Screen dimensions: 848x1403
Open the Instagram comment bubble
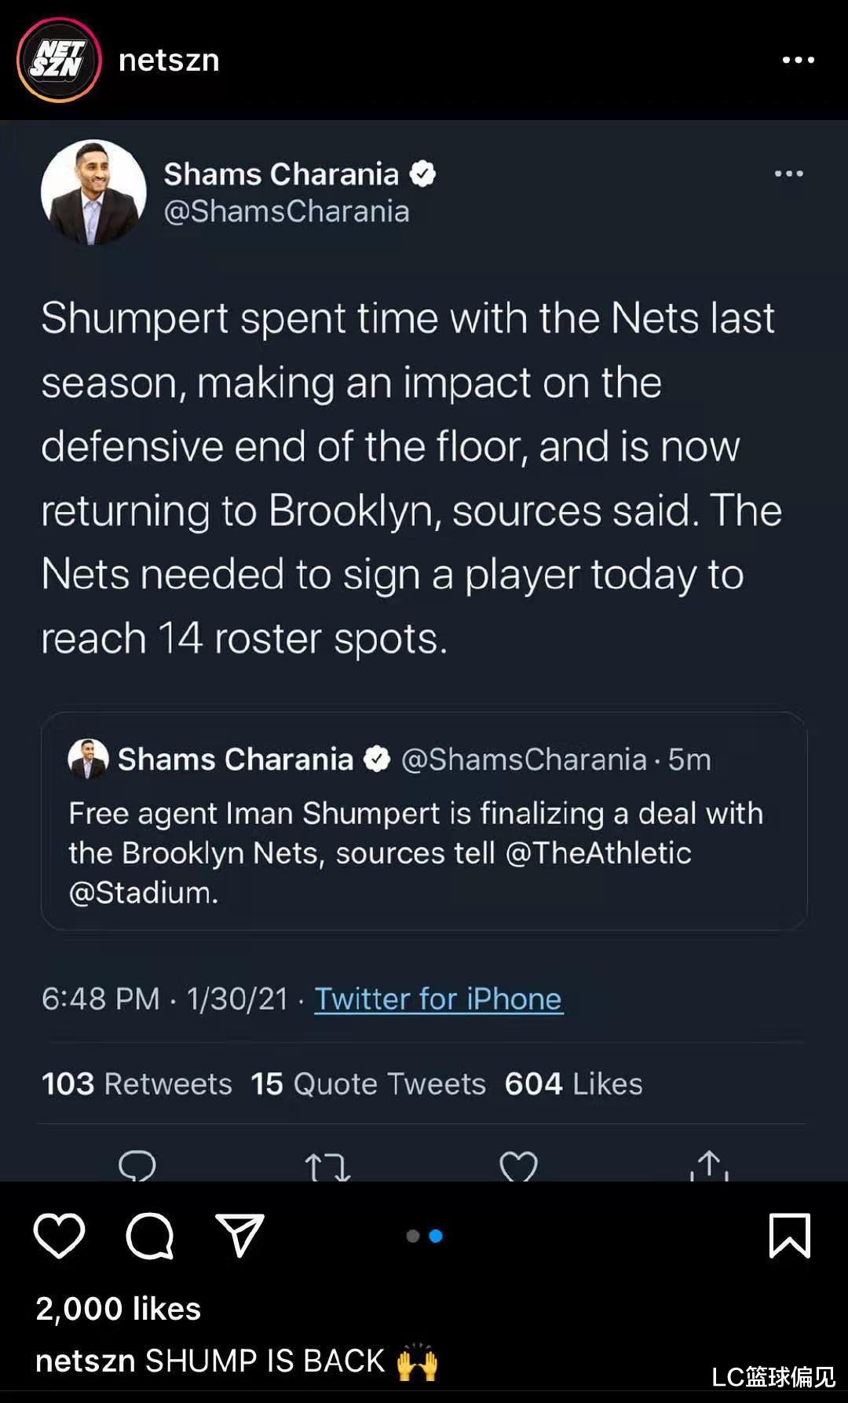click(x=149, y=1236)
